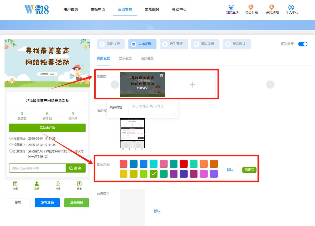This screenshot has width=315, height=226.
Task: Click the 创建活动 star icon
Action: (x=231, y=7)
